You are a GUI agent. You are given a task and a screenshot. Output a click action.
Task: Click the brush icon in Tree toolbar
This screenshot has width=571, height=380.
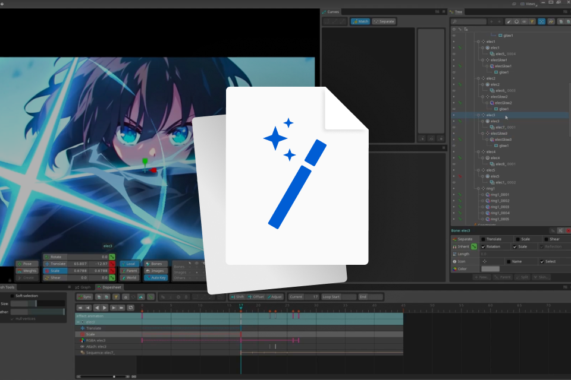tap(509, 21)
